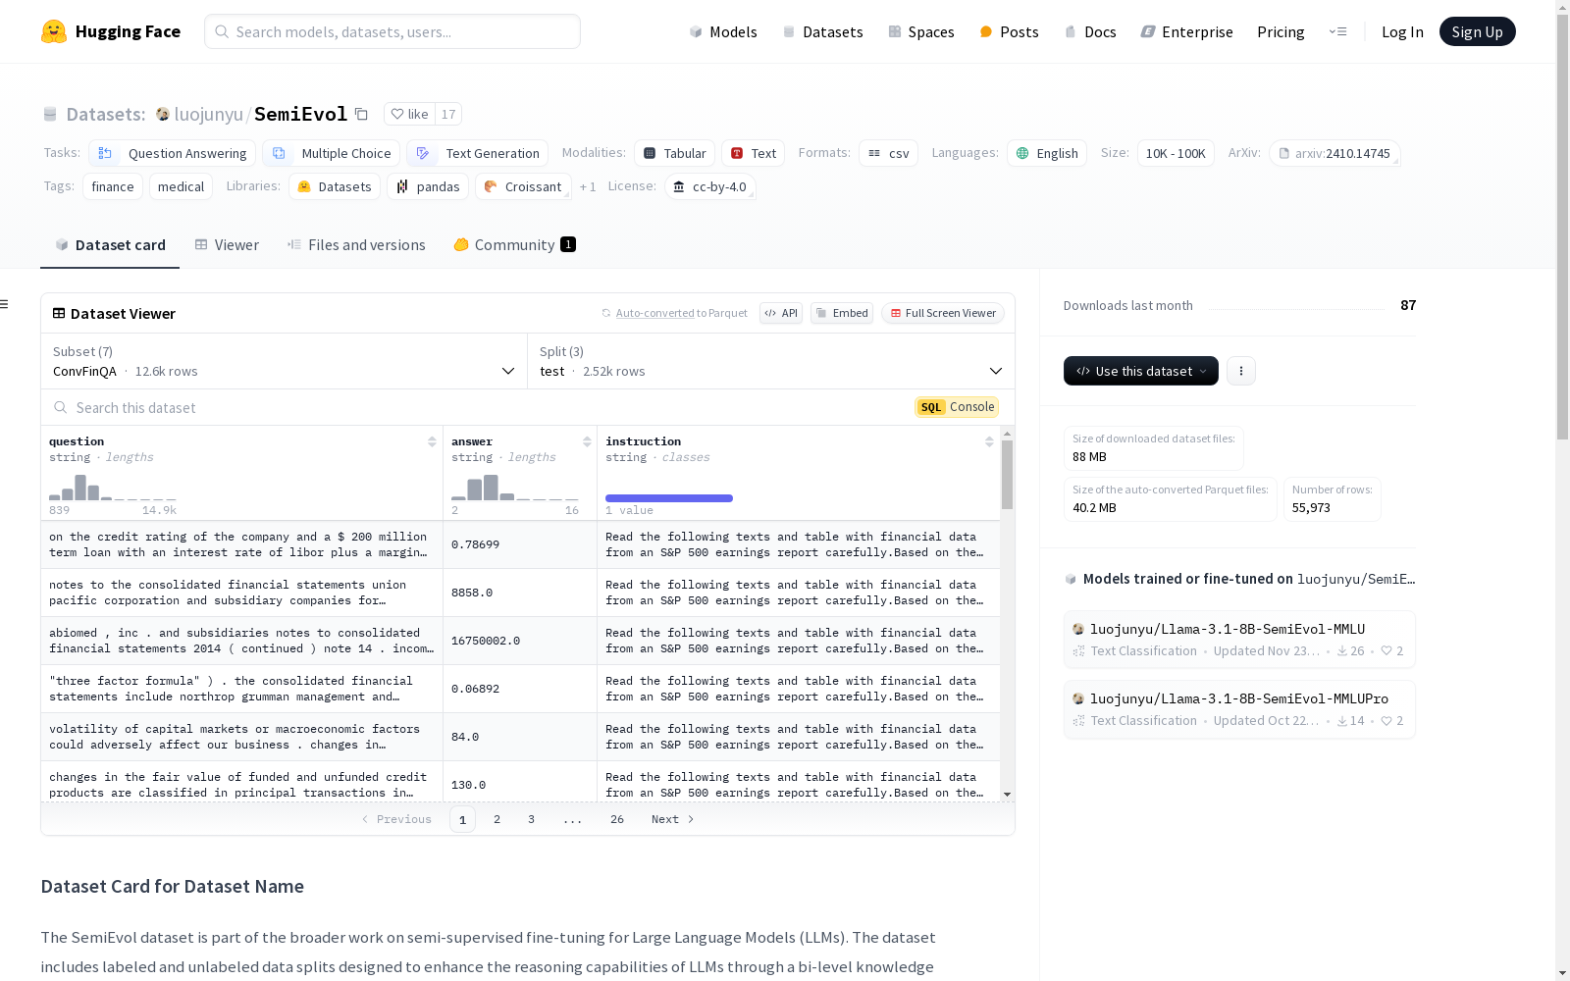
Task: Switch to the Dataset card tab
Action: 110,245
